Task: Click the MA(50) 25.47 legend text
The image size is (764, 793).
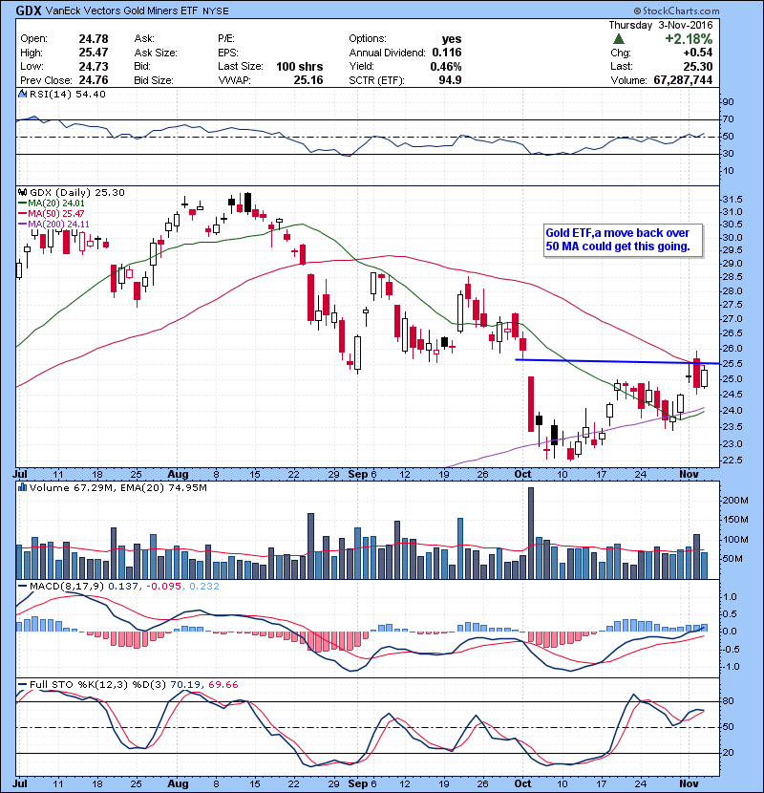Action: [56, 214]
